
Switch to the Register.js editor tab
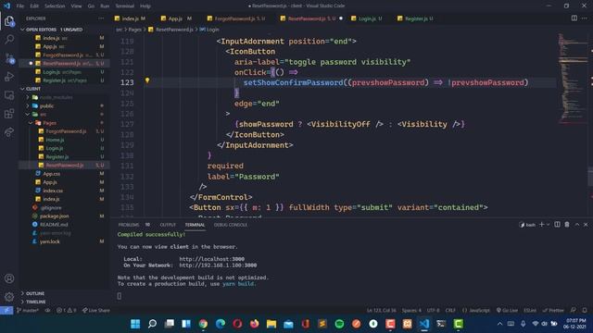pos(415,18)
